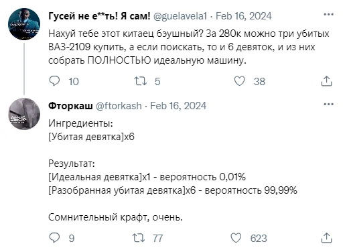
Task: Open the reply dialog on Фторкаш's tweet
Action: click(54, 238)
